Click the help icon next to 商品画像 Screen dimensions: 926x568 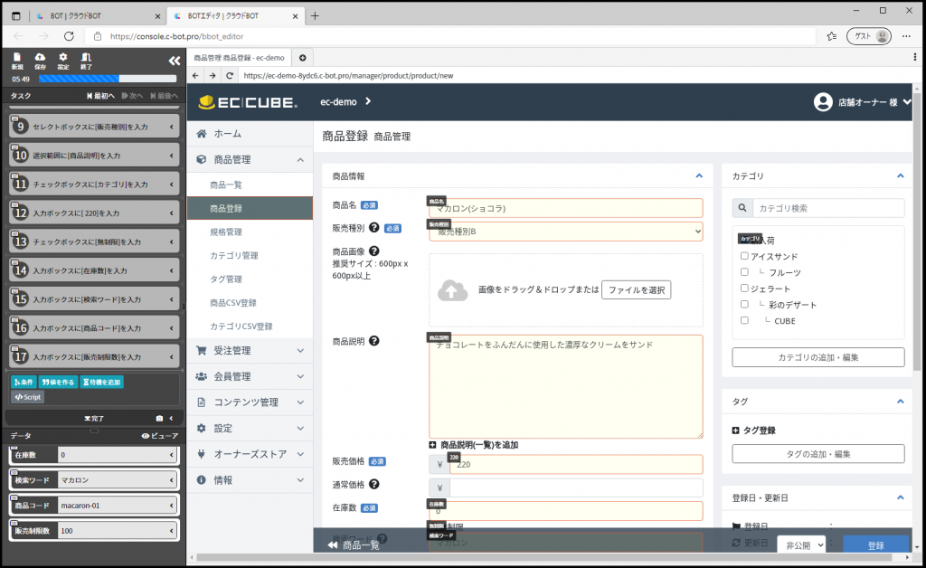tap(373, 251)
